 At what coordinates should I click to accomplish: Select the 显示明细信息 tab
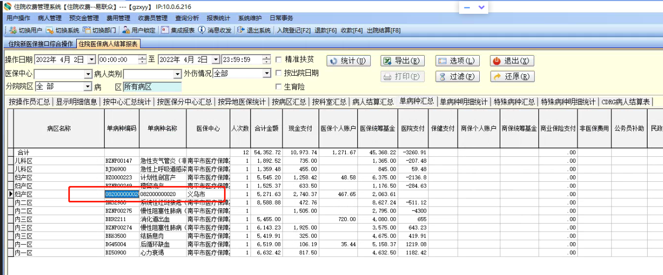tap(77, 102)
